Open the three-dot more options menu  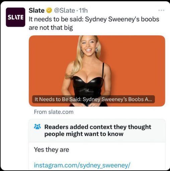click(x=161, y=10)
